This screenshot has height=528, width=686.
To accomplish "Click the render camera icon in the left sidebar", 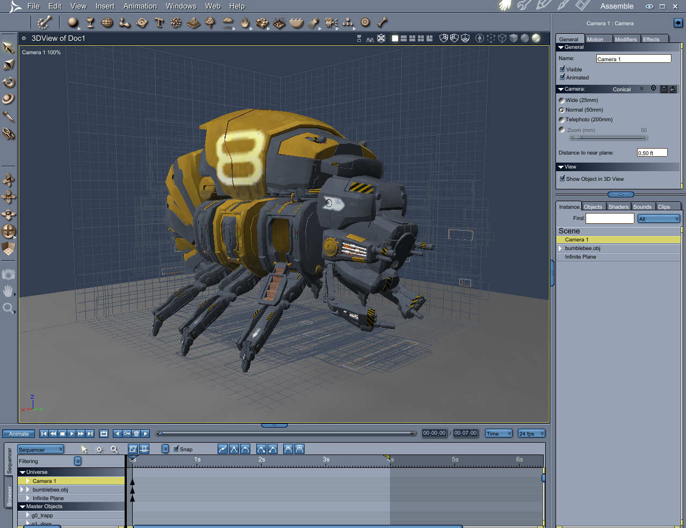I will [x=9, y=275].
